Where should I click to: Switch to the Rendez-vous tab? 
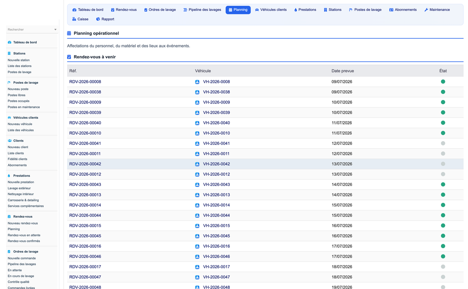click(x=124, y=10)
